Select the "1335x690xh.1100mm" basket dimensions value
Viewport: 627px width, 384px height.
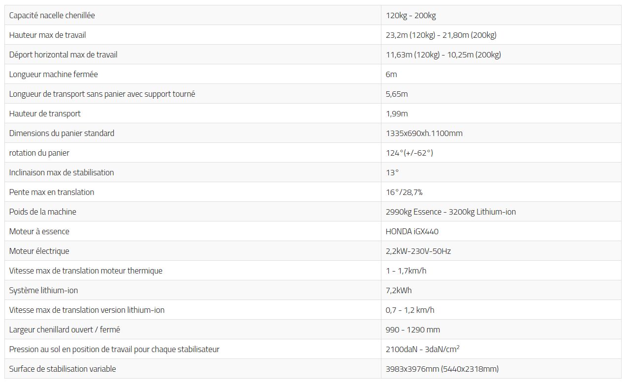tap(424, 133)
